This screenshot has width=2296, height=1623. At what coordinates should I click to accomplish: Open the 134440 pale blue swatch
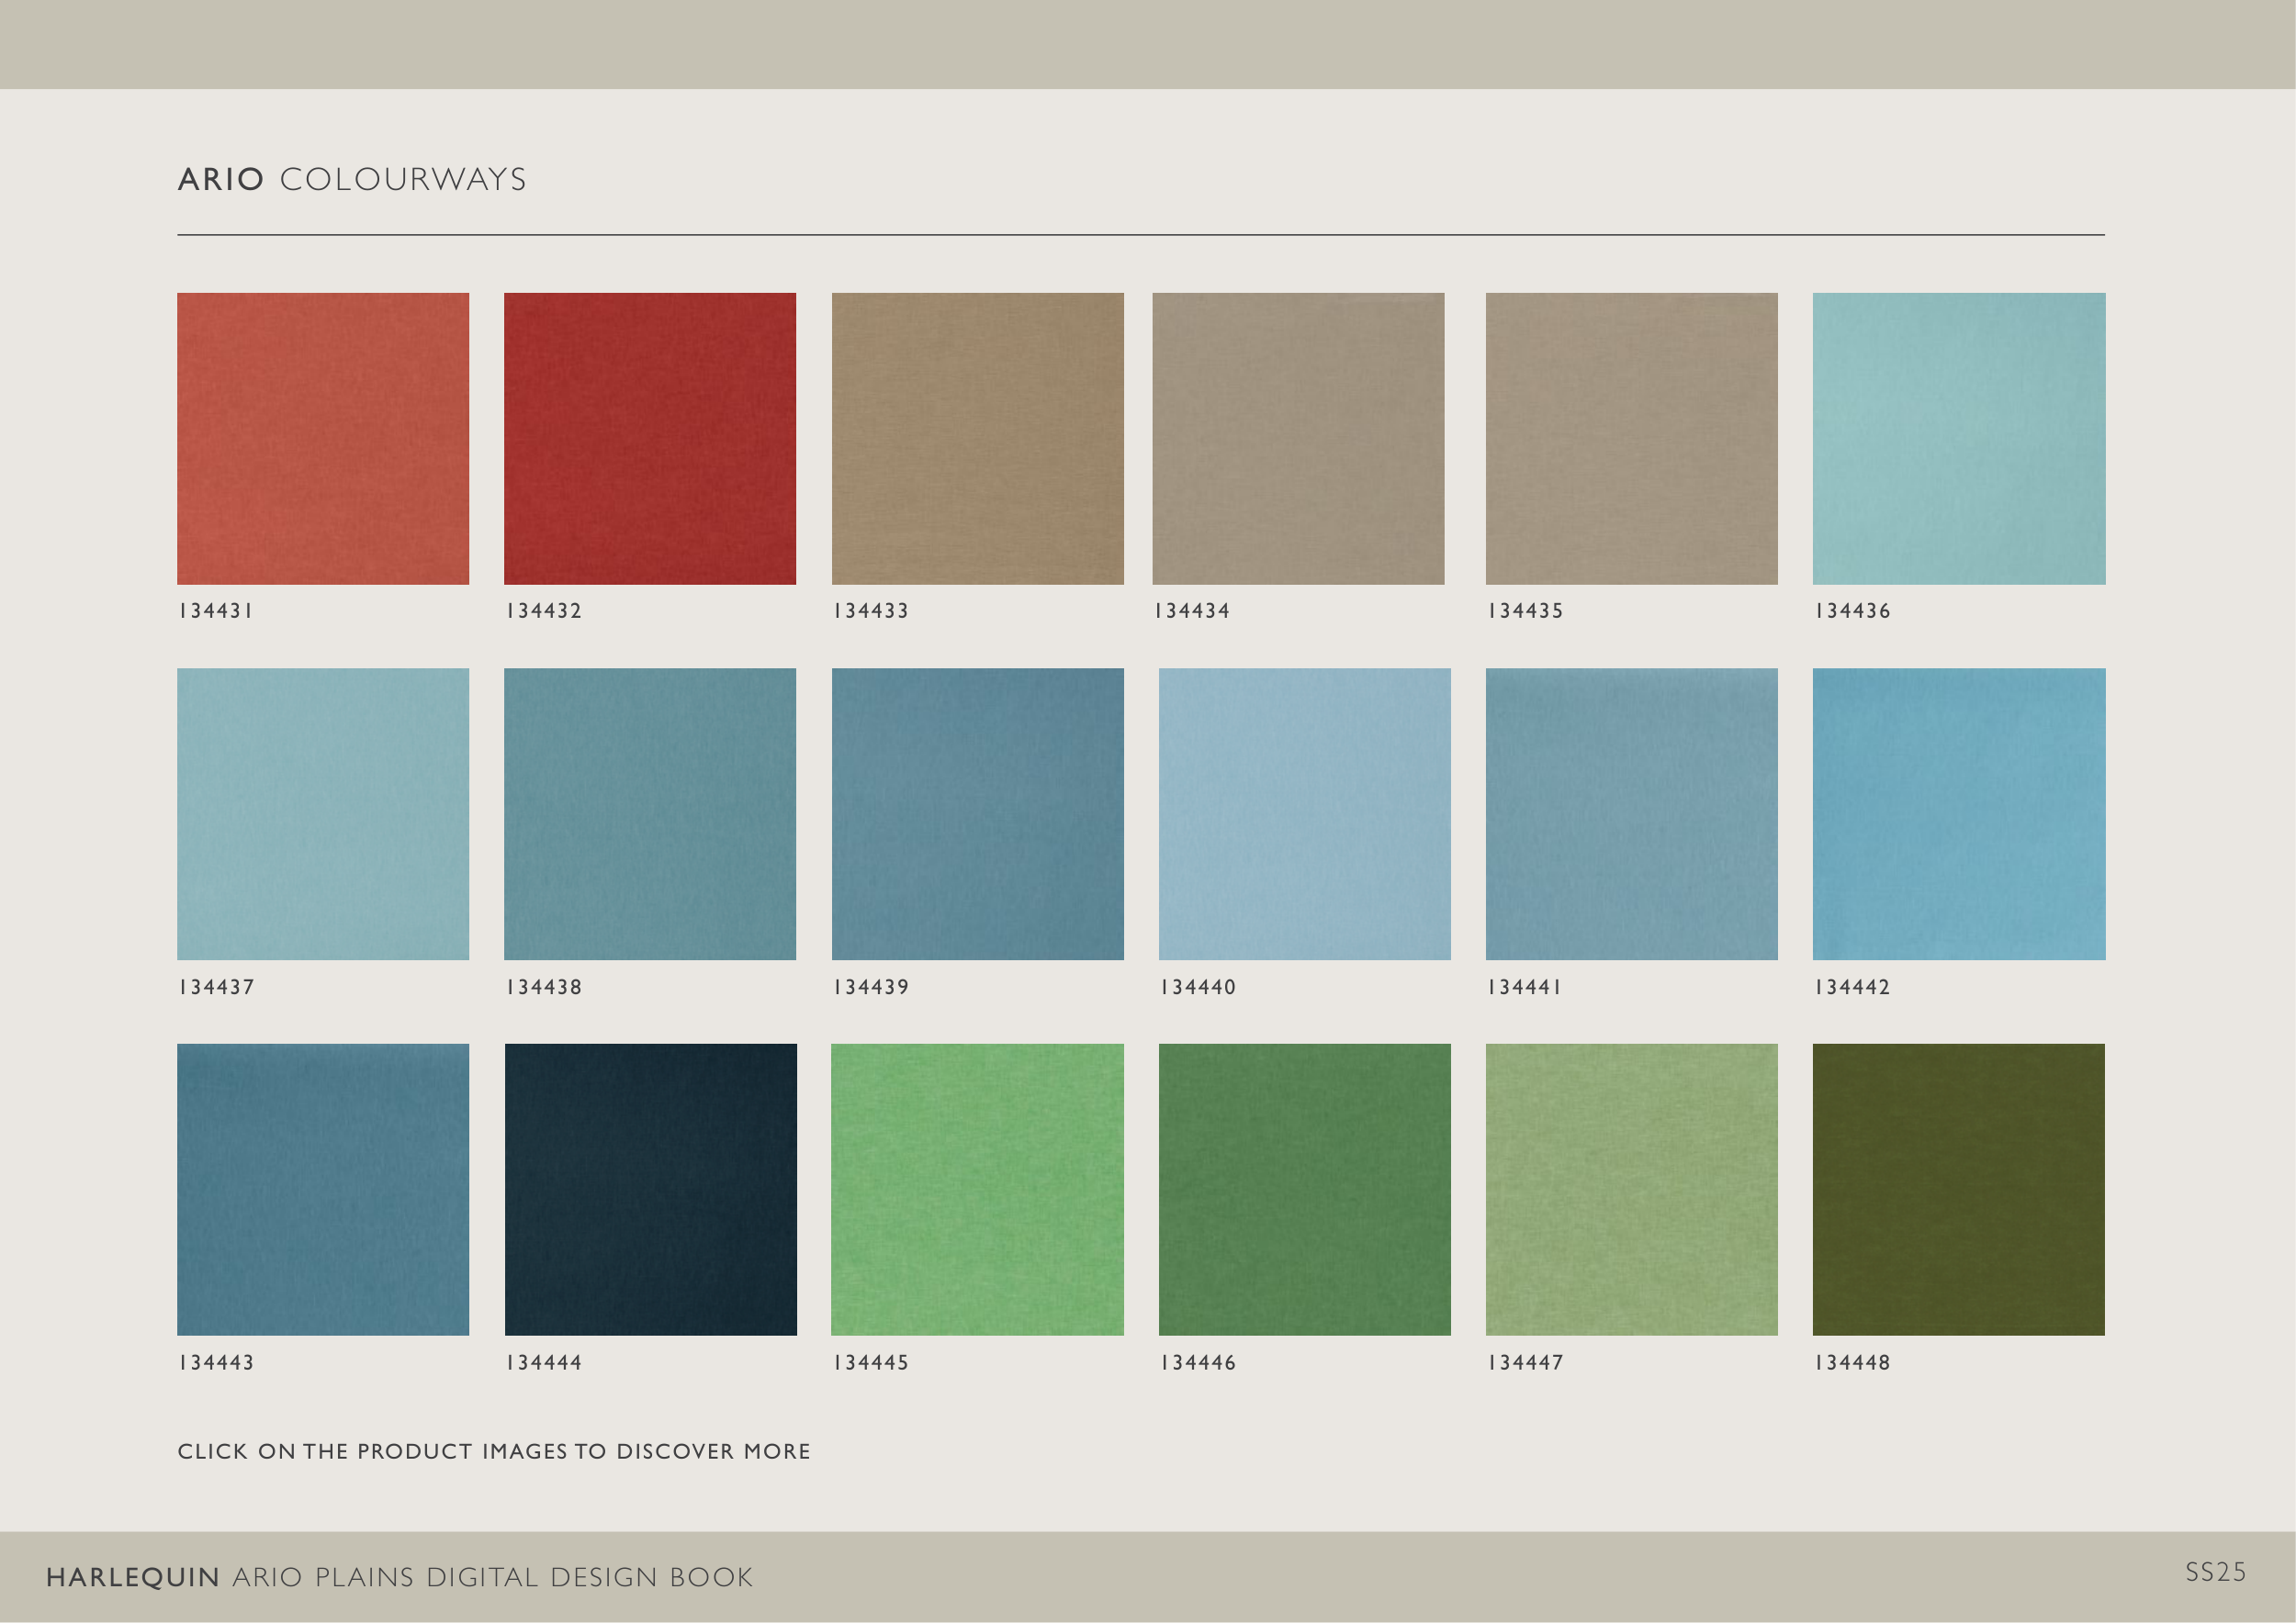click(x=1304, y=813)
